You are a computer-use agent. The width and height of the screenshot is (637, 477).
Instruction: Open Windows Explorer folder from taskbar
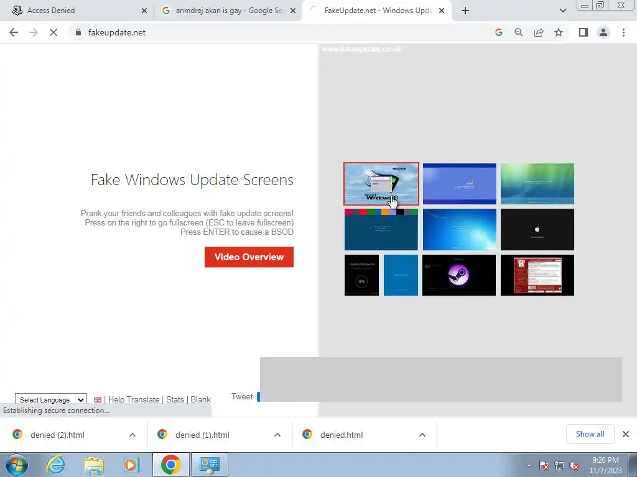[x=94, y=465]
